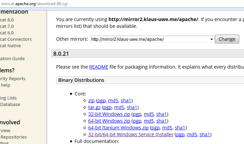This screenshot has height=144, width=244.
Task: Open sha1 checksum for 32-bit Windows zip
Action: pyautogui.click(x=161, y=114)
